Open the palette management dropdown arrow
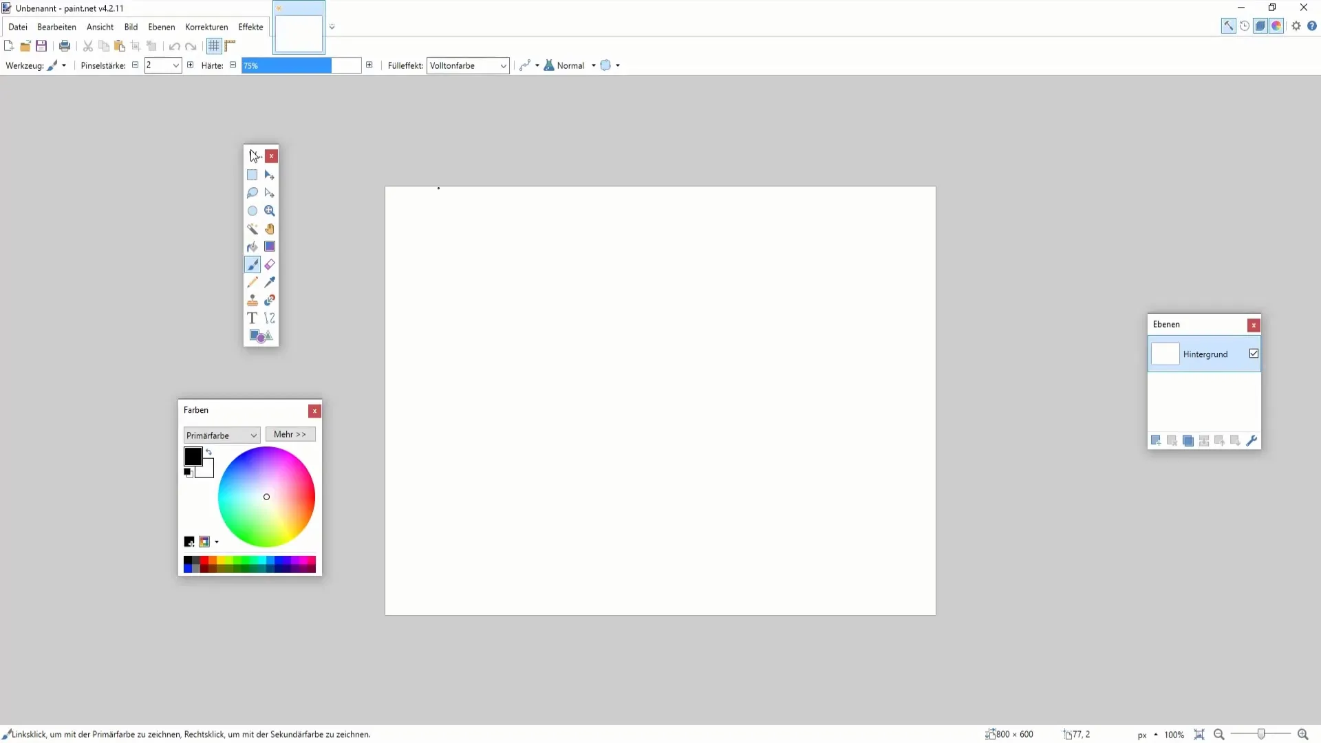 click(217, 542)
